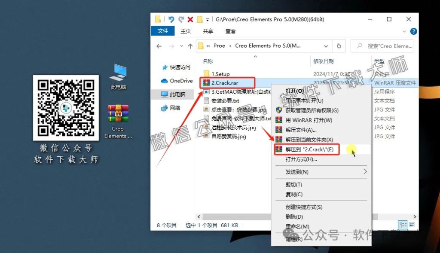Screen dimensions: 440x253
Task: Switch to the 共享 ribbon tab
Action: tap(208, 31)
